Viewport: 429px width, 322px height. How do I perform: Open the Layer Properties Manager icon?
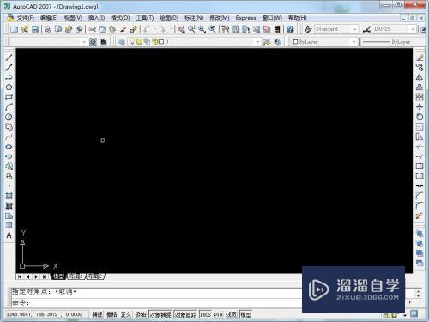[122, 42]
